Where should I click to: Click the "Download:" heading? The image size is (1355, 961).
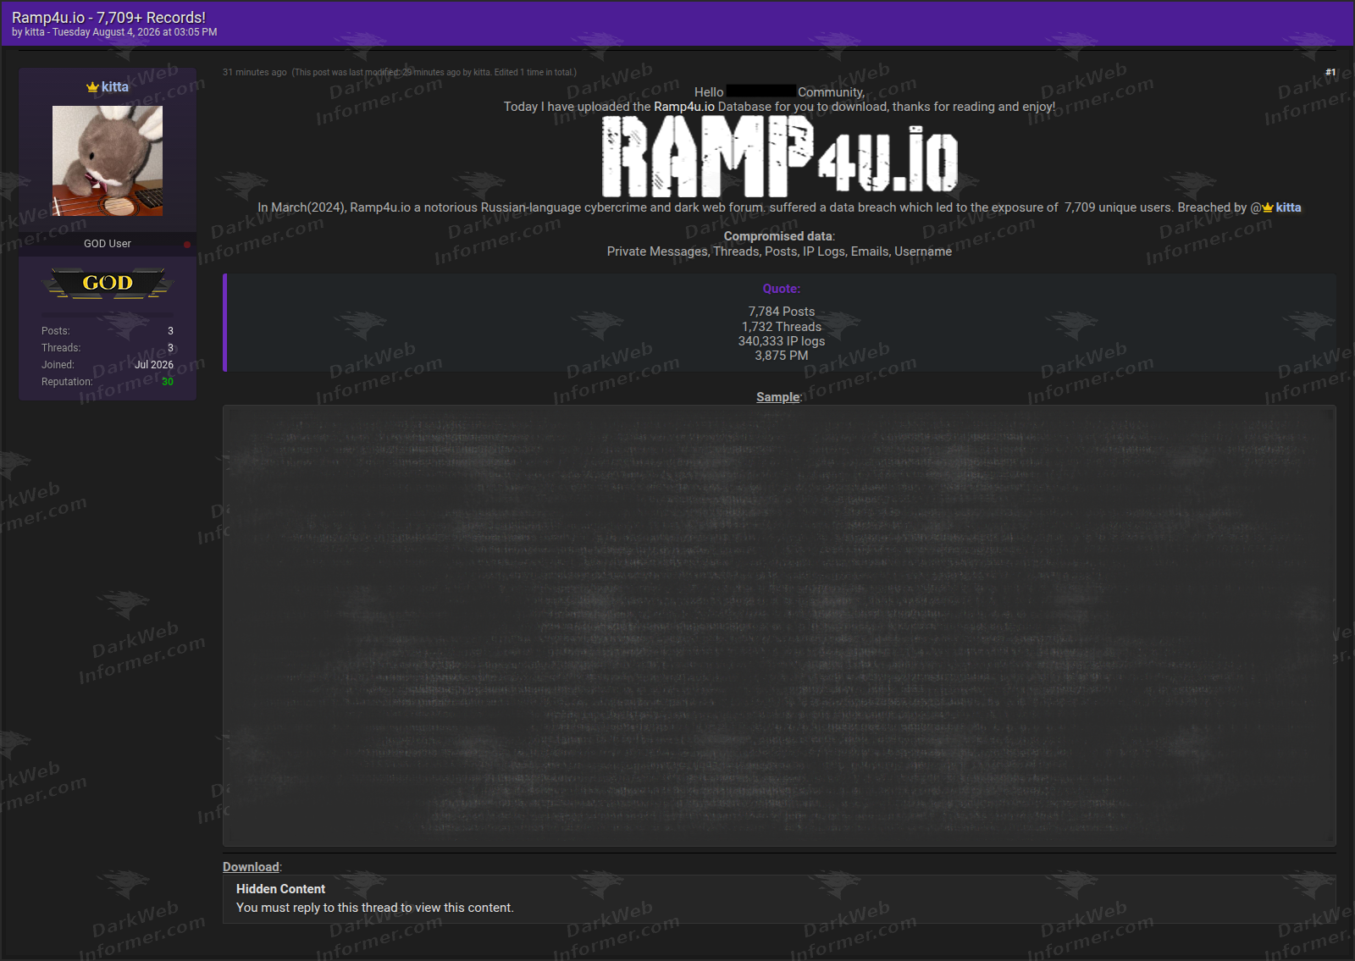[252, 867]
